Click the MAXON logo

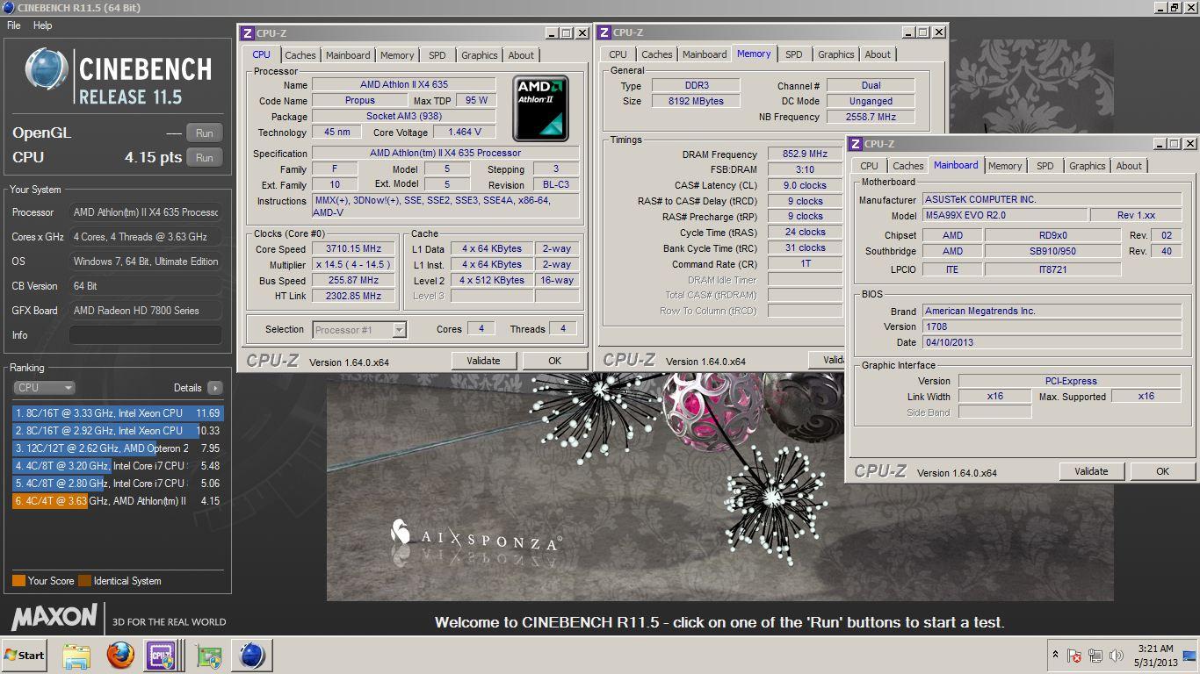tap(54, 616)
